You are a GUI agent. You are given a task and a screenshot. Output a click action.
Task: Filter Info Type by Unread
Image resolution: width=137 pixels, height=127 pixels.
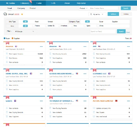click(x=50, y=22)
